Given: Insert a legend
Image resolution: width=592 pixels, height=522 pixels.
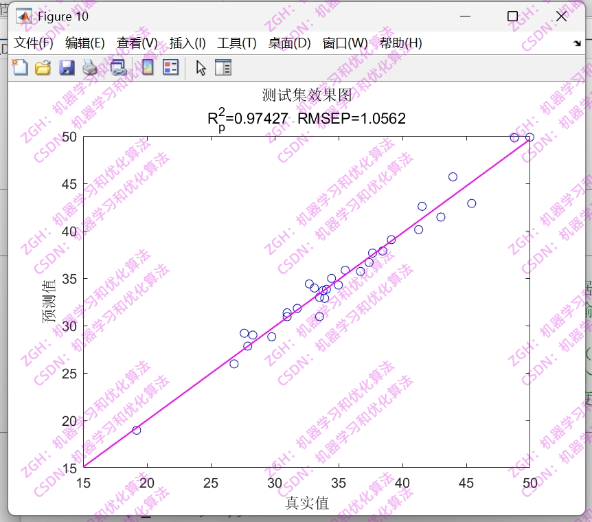Looking at the screenshot, I should 169,67.
